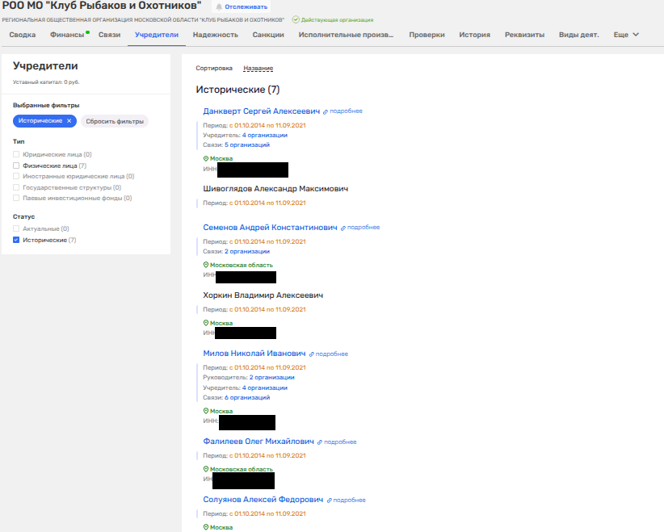The height and width of the screenshot is (532, 664).
Task: Click the green checkmark status icon
Action: click(x=296, y=19)
